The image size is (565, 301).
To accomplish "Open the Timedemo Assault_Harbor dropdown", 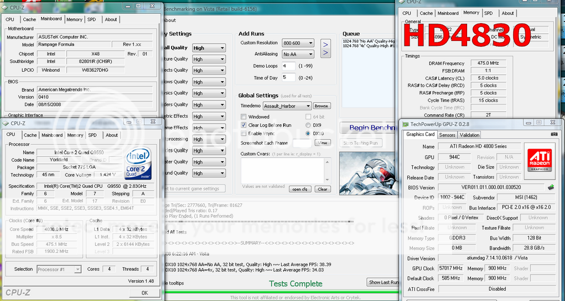I will pos(287,106).
